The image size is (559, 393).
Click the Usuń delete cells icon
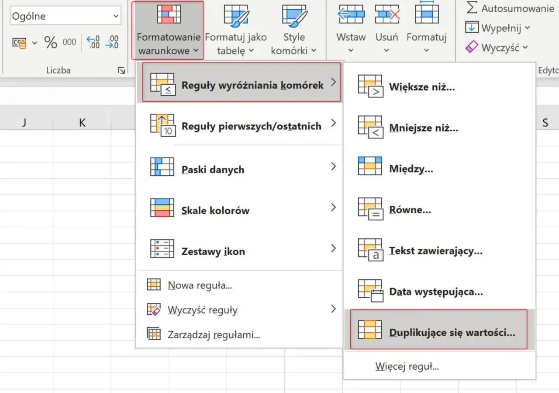[386, 14]
